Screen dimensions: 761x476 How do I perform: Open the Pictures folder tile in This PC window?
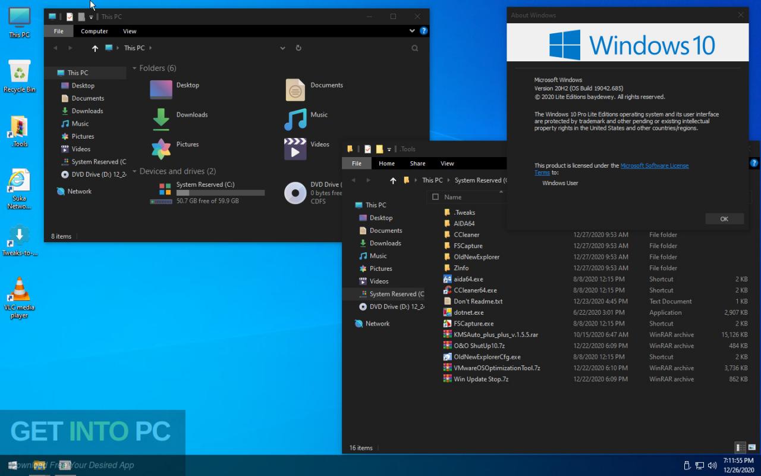(x=175, y=148)
